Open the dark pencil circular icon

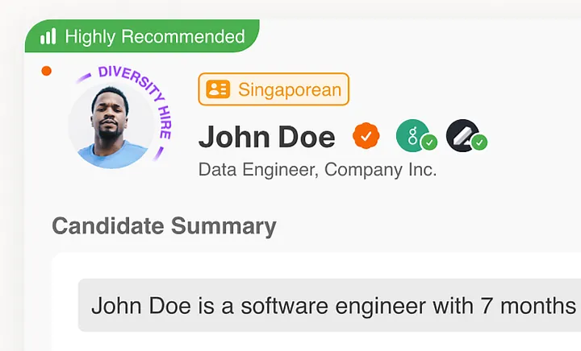click(x=461, y=134)
